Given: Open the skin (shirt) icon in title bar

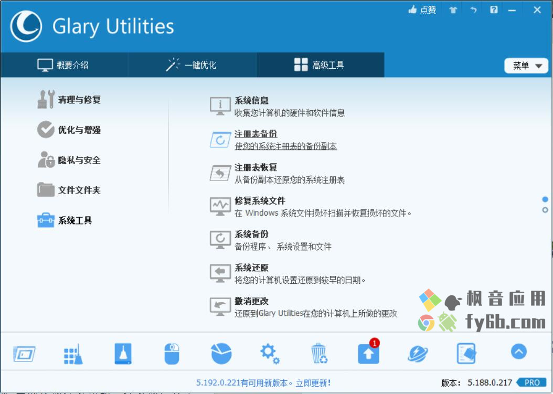Looking at the screenshot, I should tap(453, 10).
